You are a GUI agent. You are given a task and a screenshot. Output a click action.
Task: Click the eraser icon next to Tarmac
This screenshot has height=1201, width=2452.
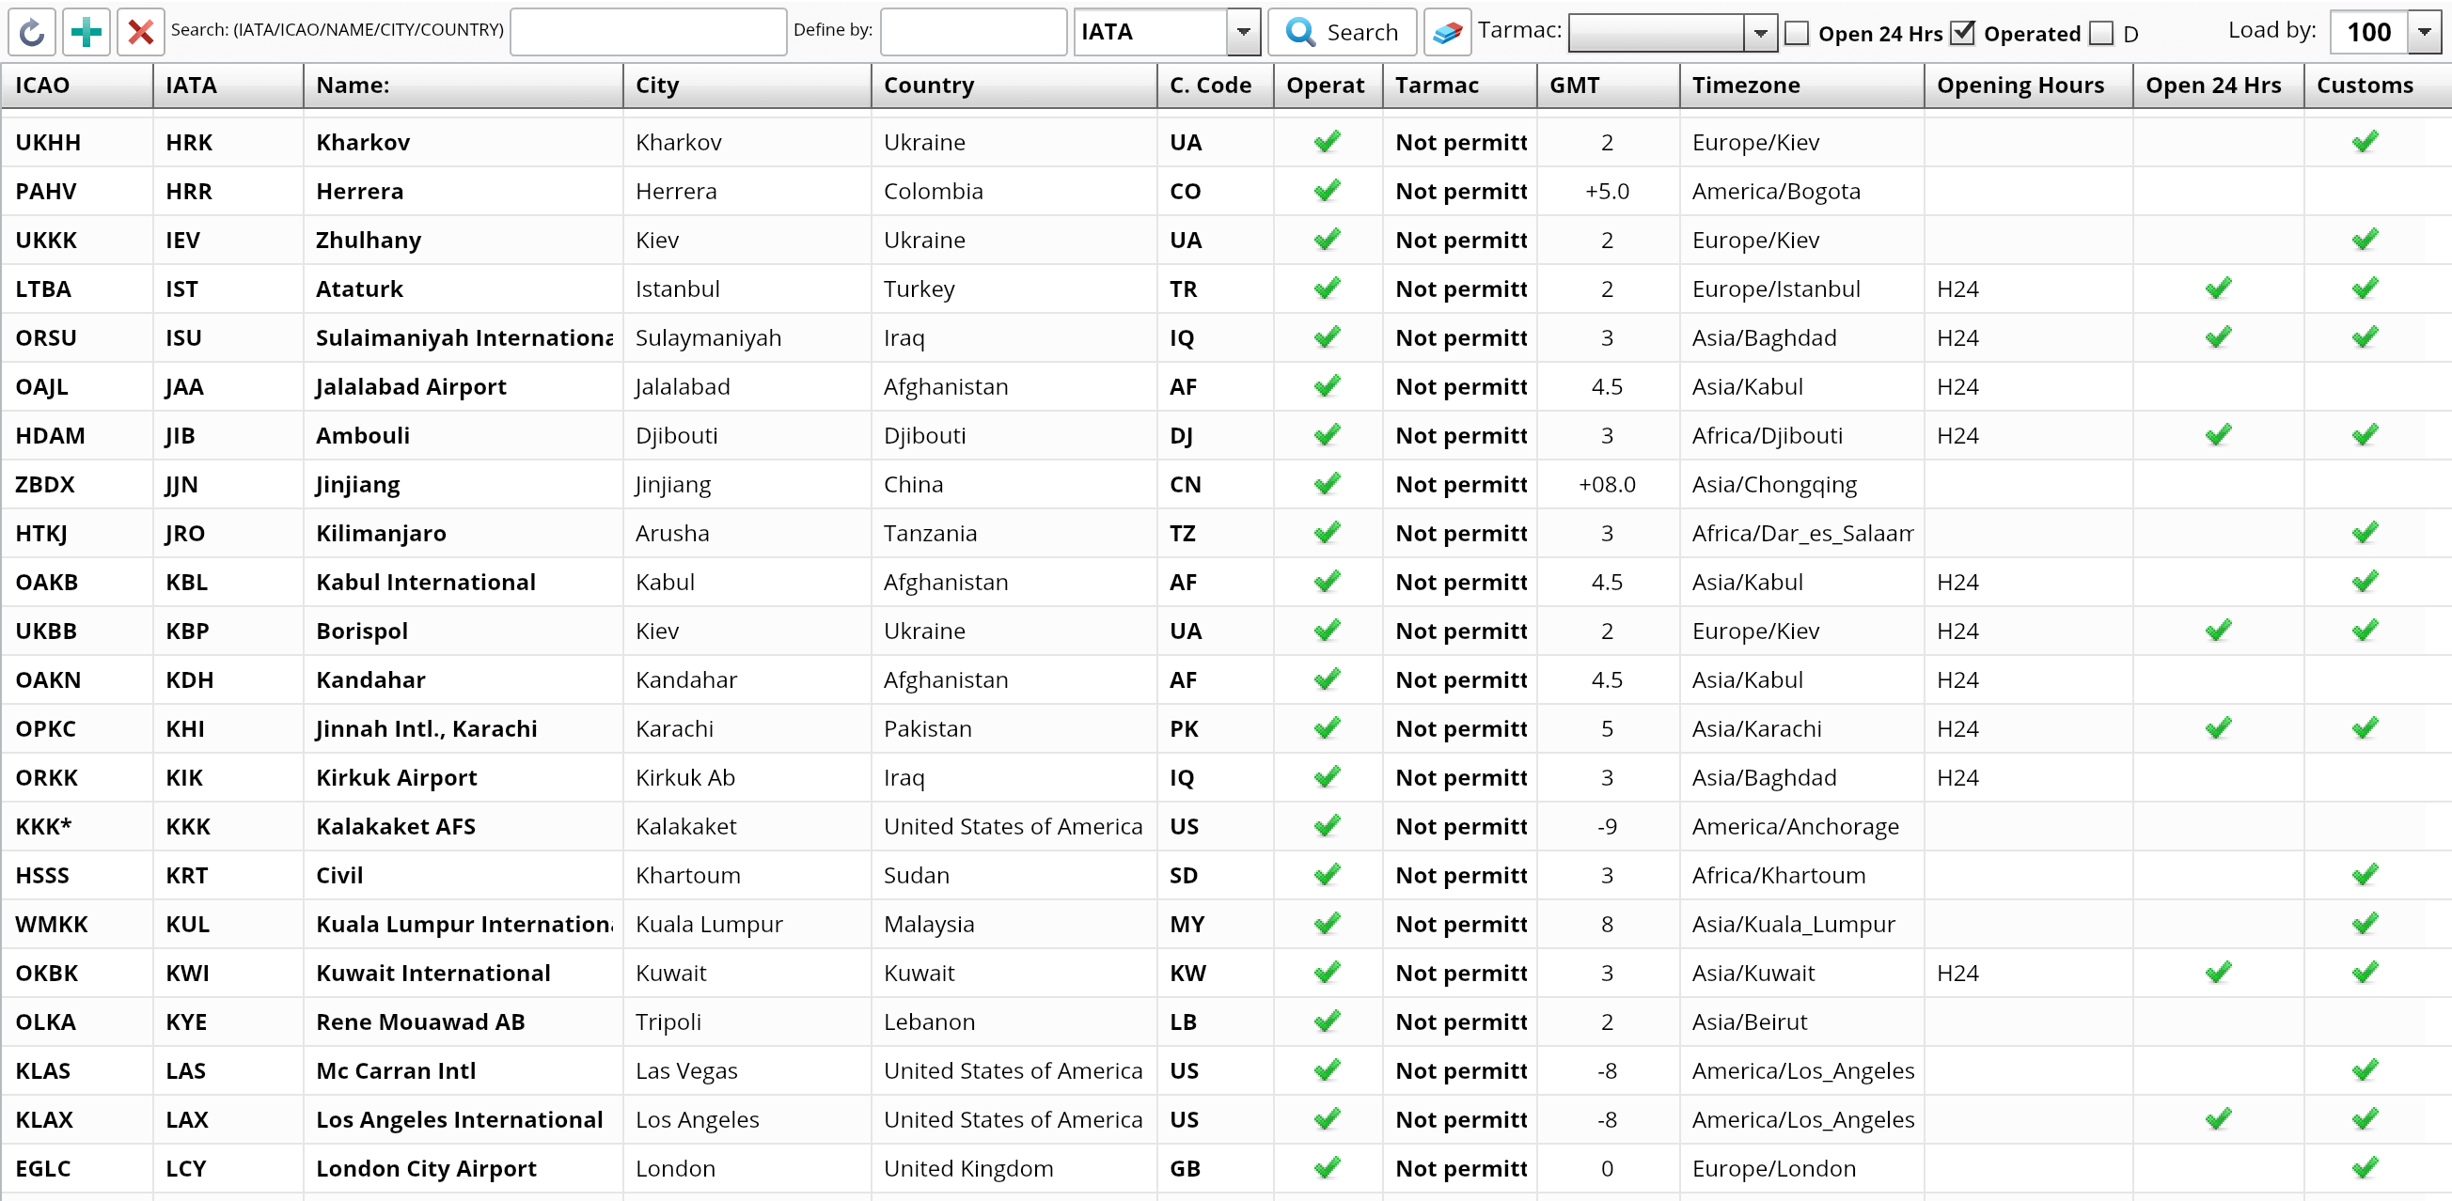[x=1447, y=32]
